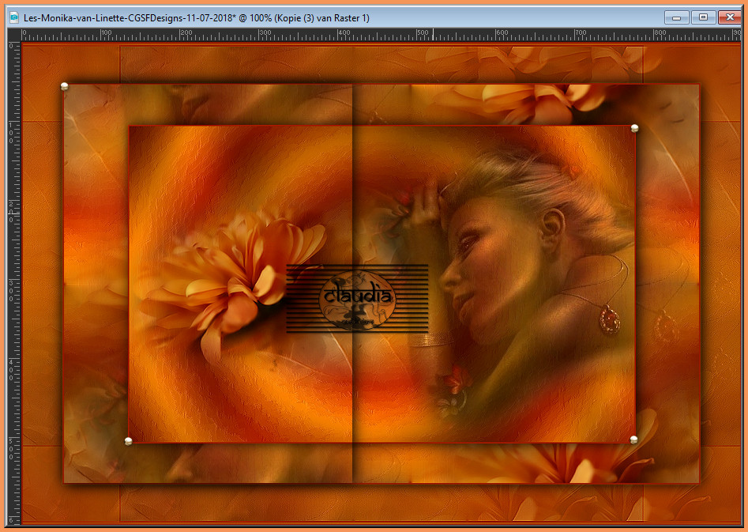Click the title text "Les-Monika-van-Linette-CGSFDesigns-11-07-2018*"
The width and height of the screenshot is (748, 532).
[130, 18]
